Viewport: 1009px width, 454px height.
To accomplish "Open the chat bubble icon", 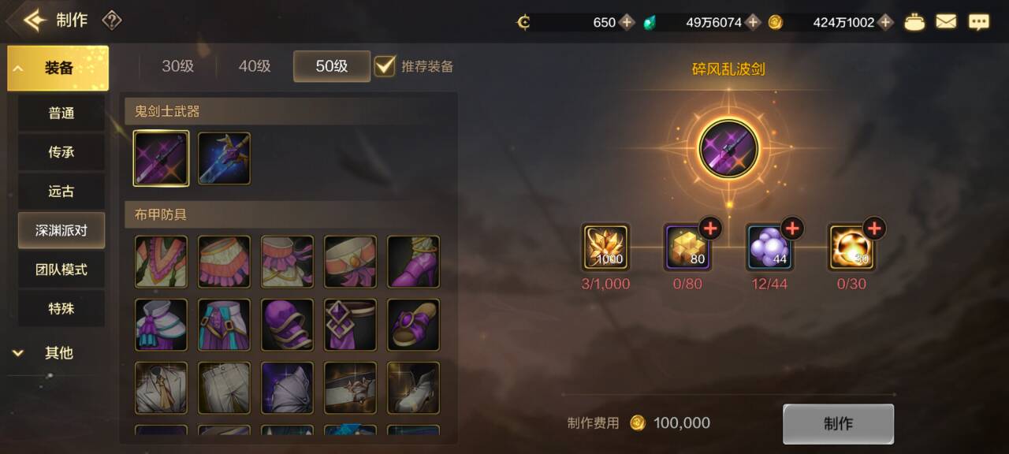I will point(979,22).
